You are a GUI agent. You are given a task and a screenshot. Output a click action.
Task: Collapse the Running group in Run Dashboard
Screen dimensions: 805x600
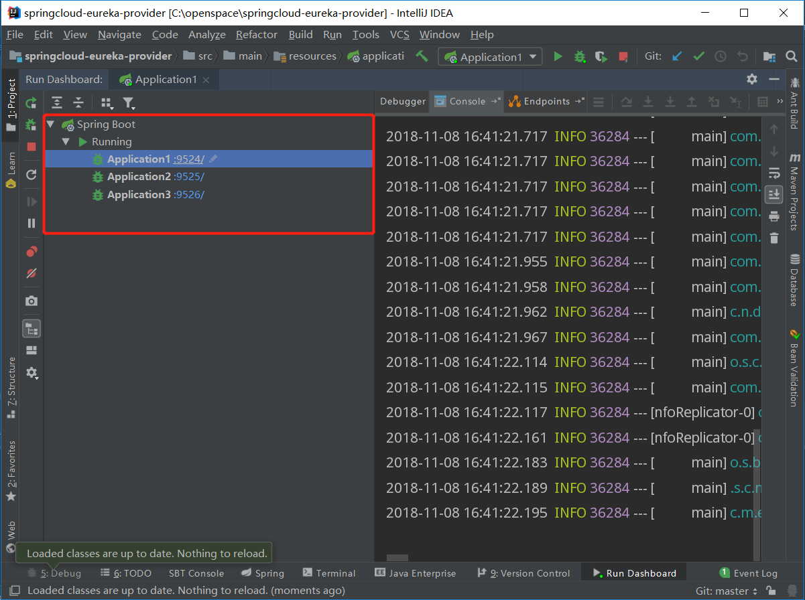point(65,142)
